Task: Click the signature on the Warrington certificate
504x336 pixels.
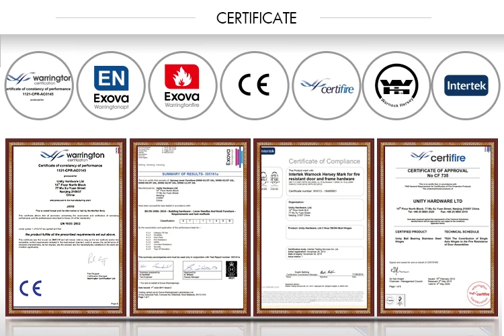Action: click(x=67, y=257)
